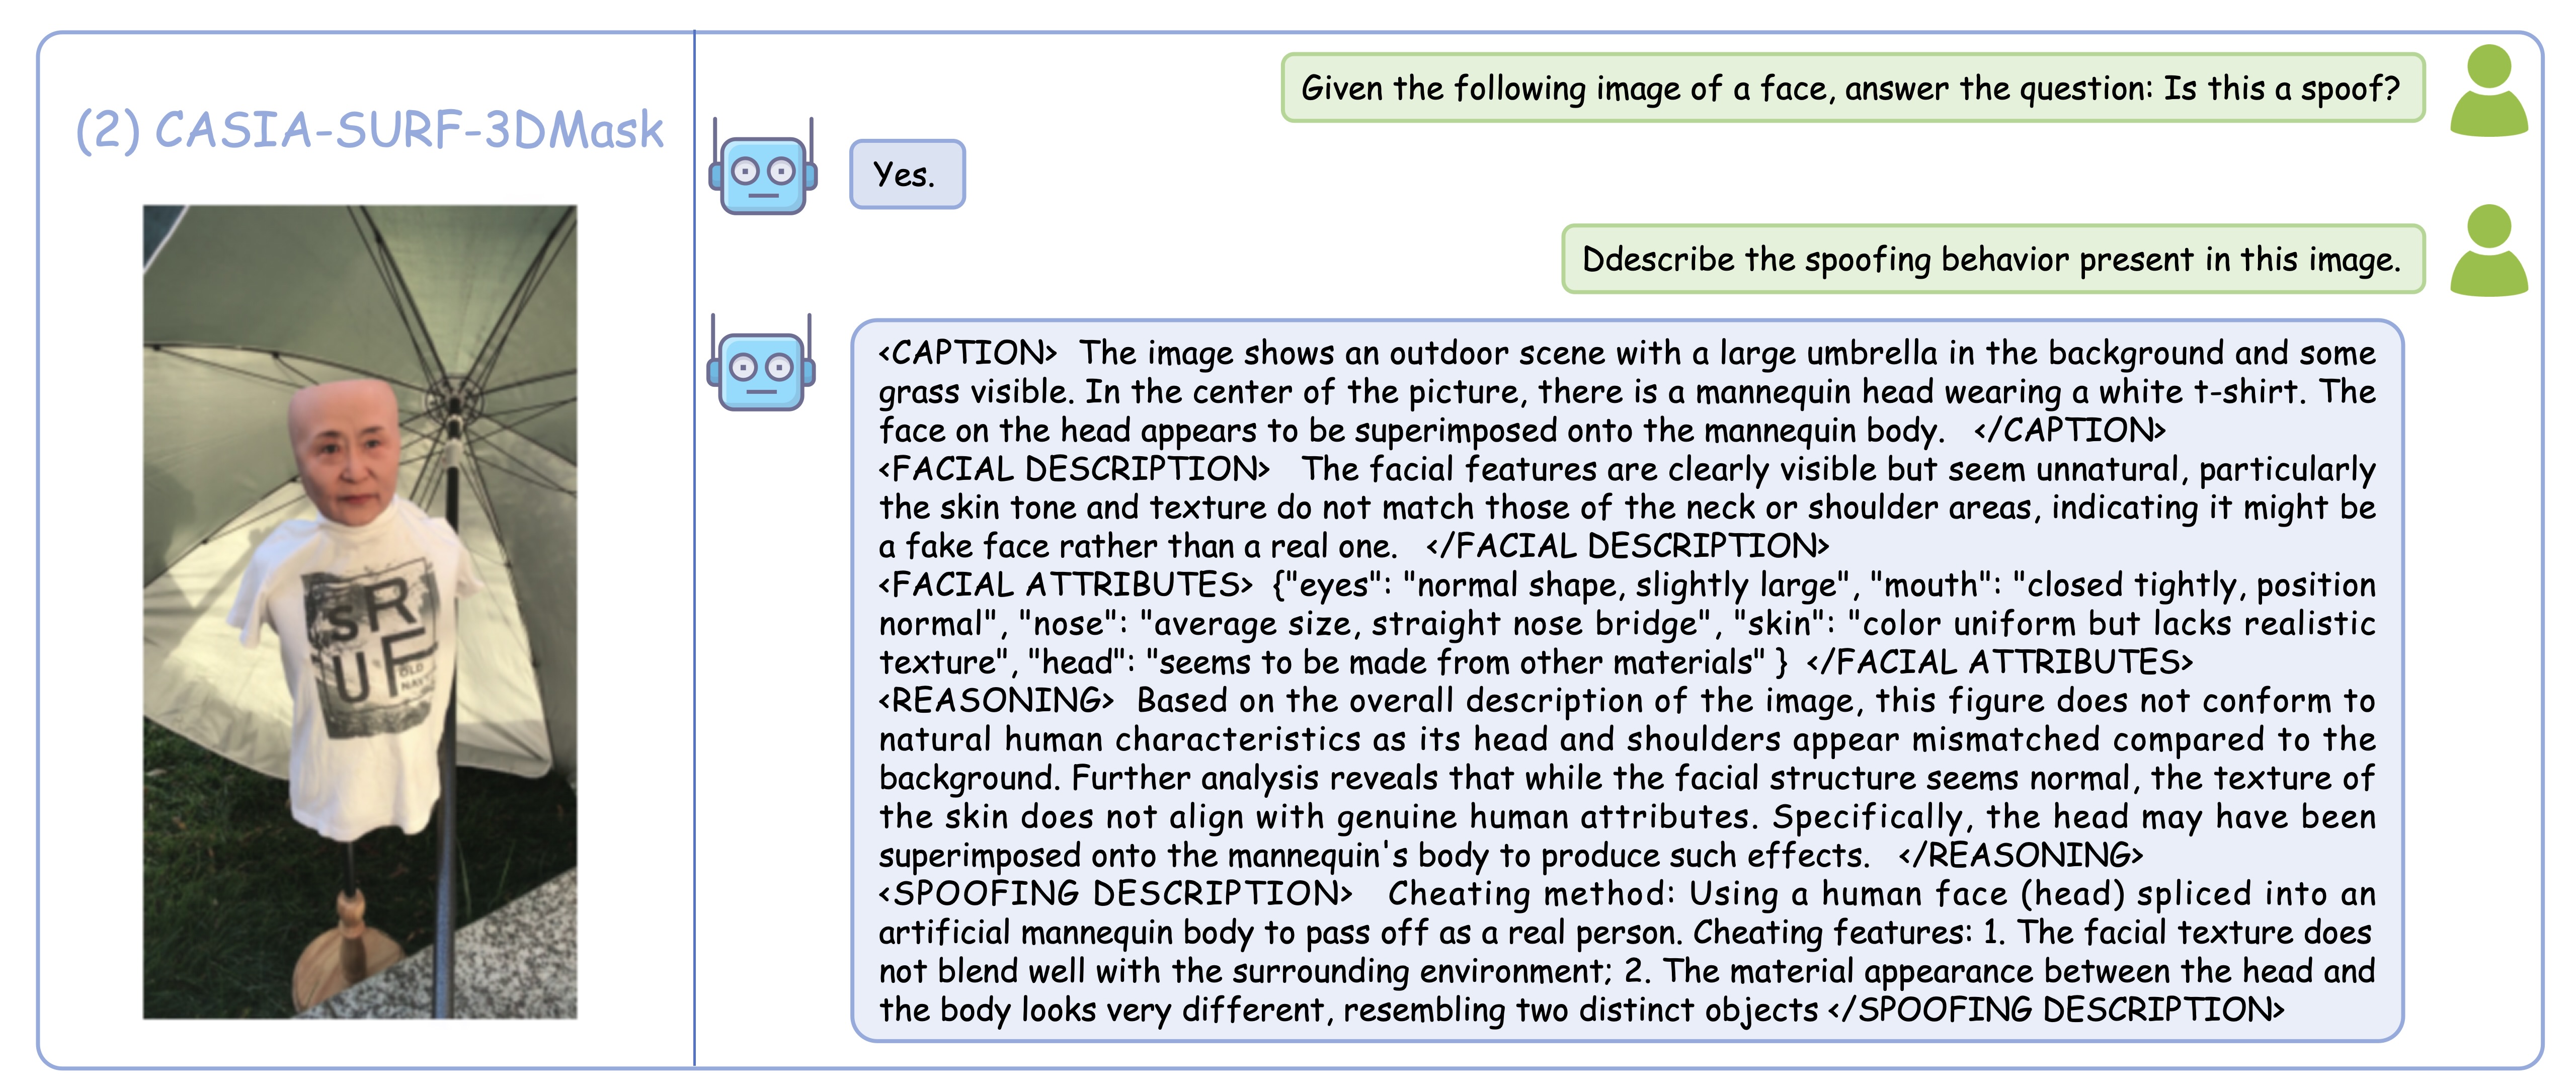Click the opening <FACIAL DESCRIPTION> tag
2576x1090 pixels.
(x=1074, y=469)
